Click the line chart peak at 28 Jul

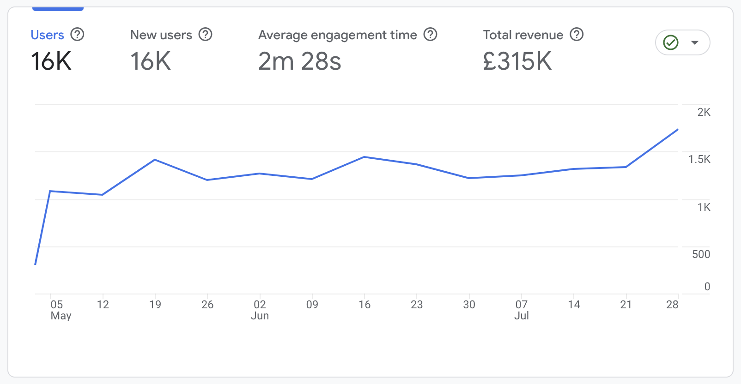point(678,130)
